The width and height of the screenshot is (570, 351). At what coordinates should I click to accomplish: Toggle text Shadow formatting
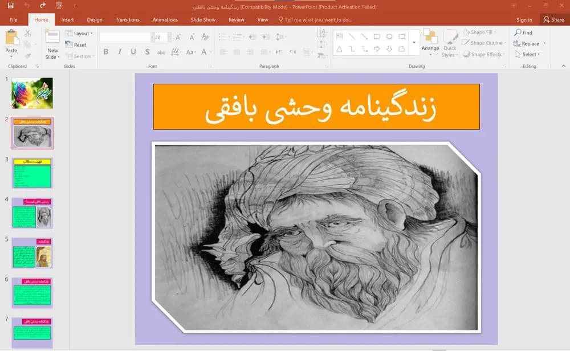click(147, 52)
